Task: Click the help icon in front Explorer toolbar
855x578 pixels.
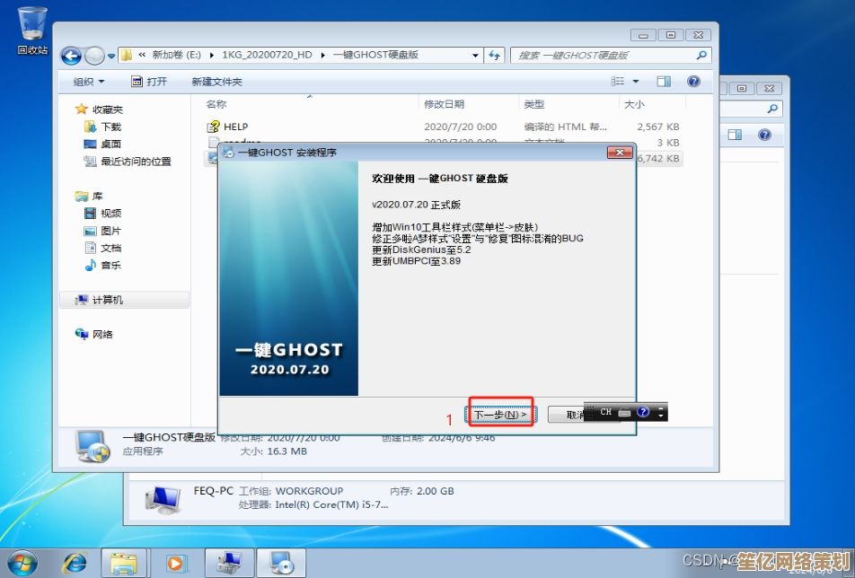Action: click(x=693, y=81)
